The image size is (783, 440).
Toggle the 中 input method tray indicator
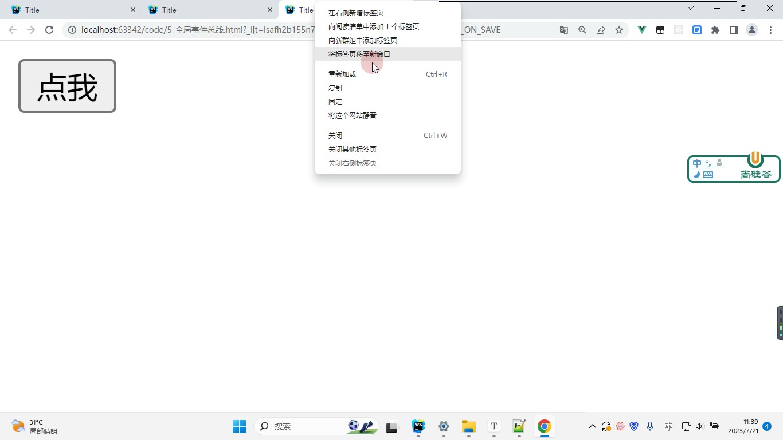pyautogui.click(x=668, y=426)
